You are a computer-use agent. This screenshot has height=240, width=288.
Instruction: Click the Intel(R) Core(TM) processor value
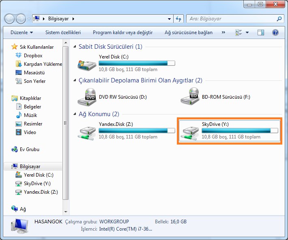click(126, 229)
